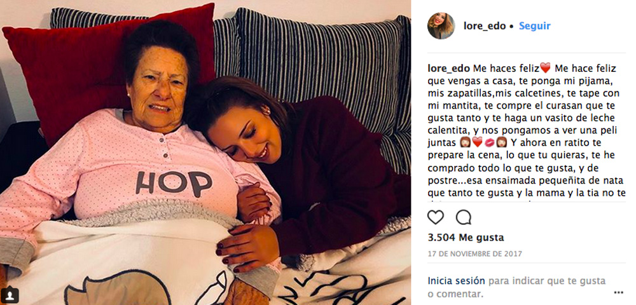Open lore_edo username in post header
Viewport: 636px width, 305px height.
[485, 26]
